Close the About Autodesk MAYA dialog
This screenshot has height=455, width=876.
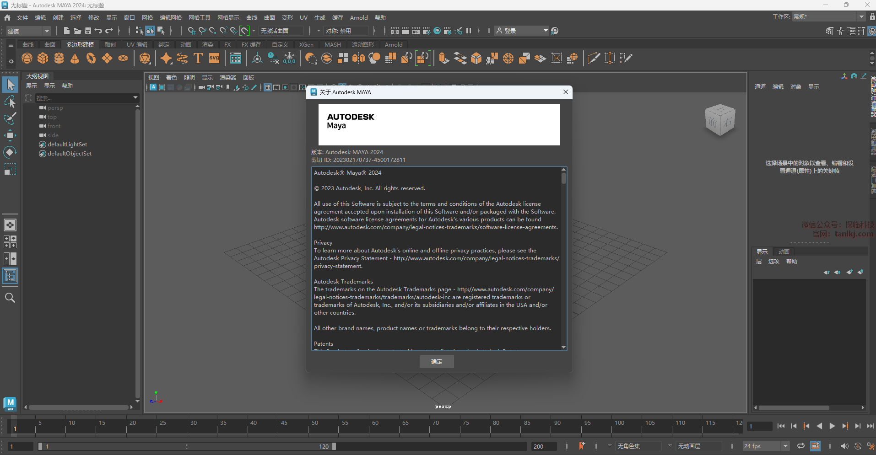click(x=566, y=92)
